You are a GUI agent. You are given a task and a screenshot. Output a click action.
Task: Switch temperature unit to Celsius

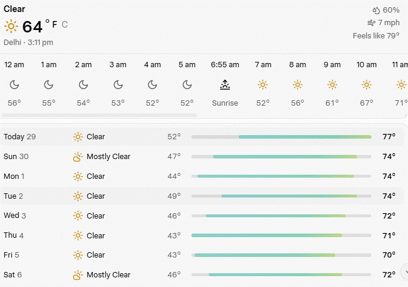point(65,25)
